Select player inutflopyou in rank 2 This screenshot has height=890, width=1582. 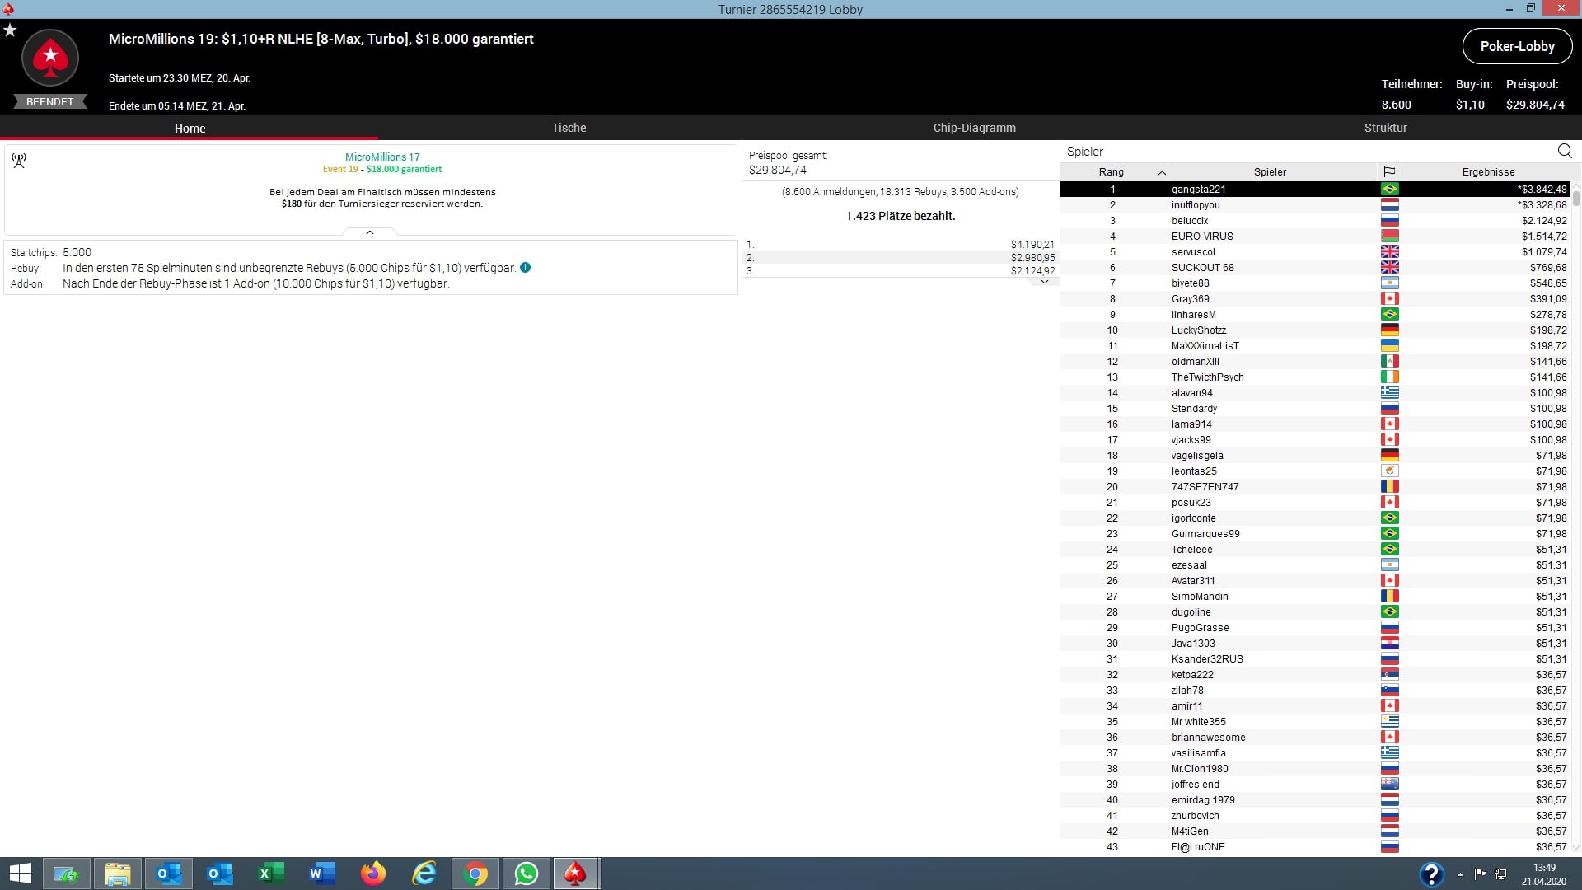tap(1196, 205)
